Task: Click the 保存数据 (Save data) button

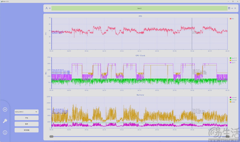Action: tap(26, 130)
